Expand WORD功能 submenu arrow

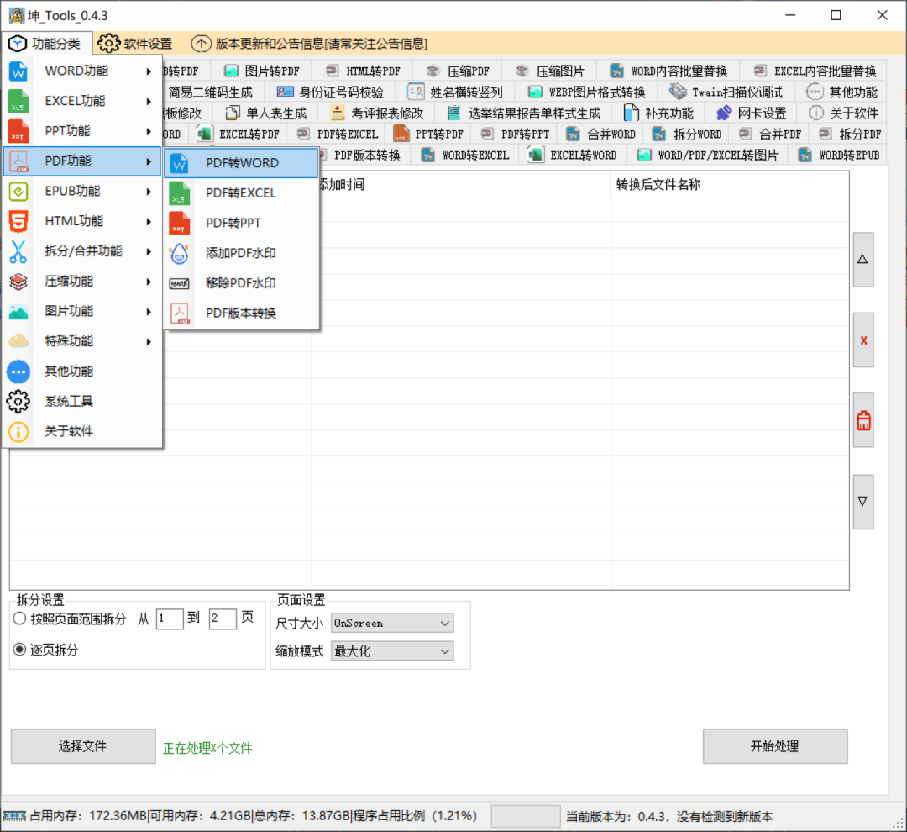149,71
